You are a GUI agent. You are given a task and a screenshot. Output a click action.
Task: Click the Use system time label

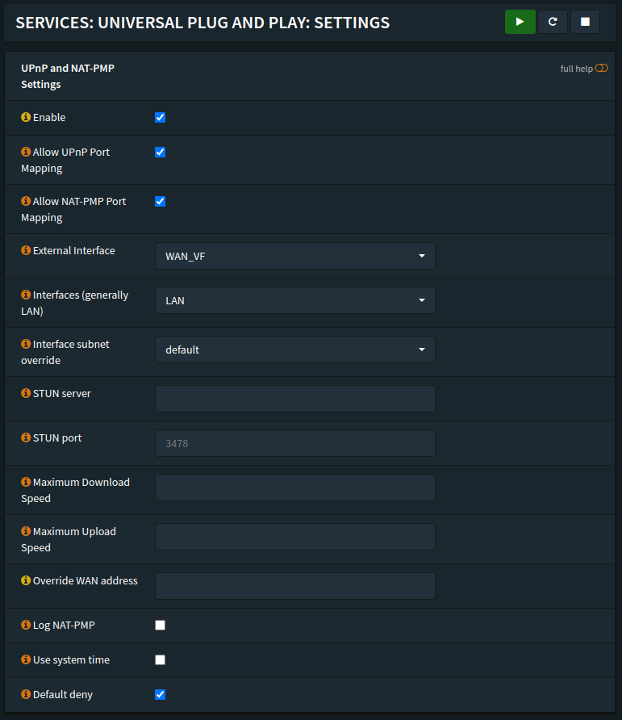pyautogui.click(x=71, y=659)
